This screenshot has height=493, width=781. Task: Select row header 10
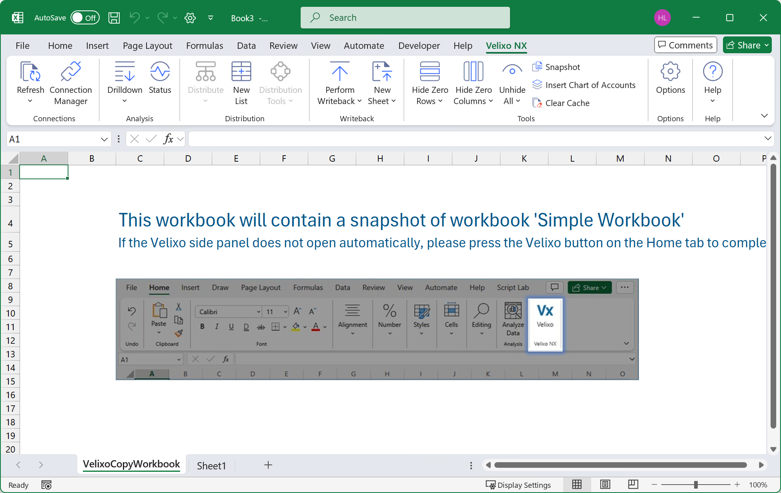pos(10,313)
